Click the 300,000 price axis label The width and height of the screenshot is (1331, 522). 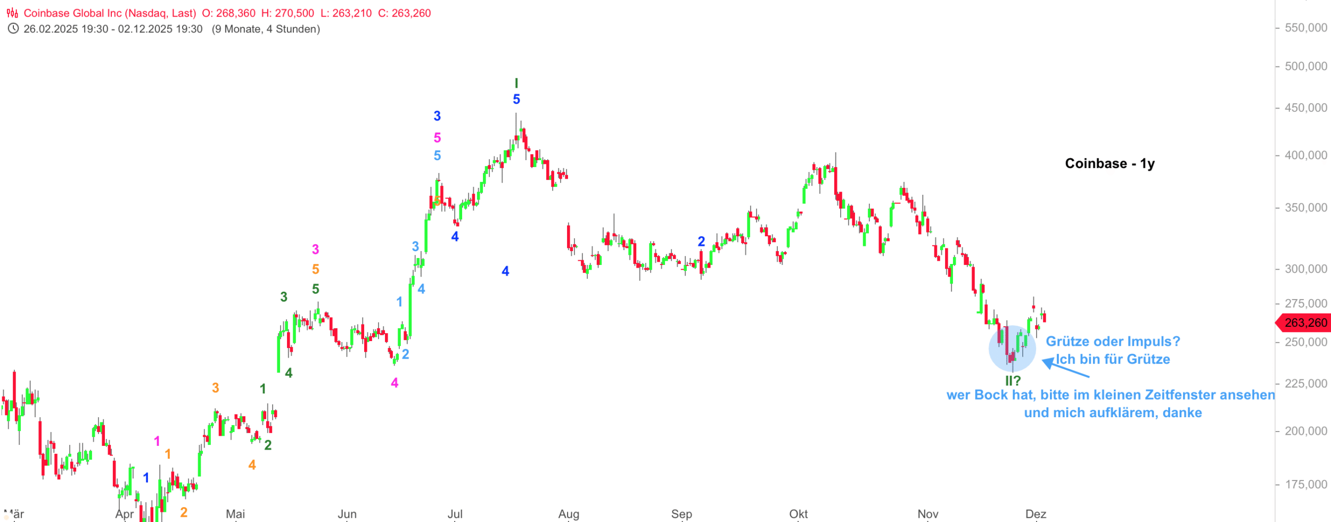[1305, 269]
